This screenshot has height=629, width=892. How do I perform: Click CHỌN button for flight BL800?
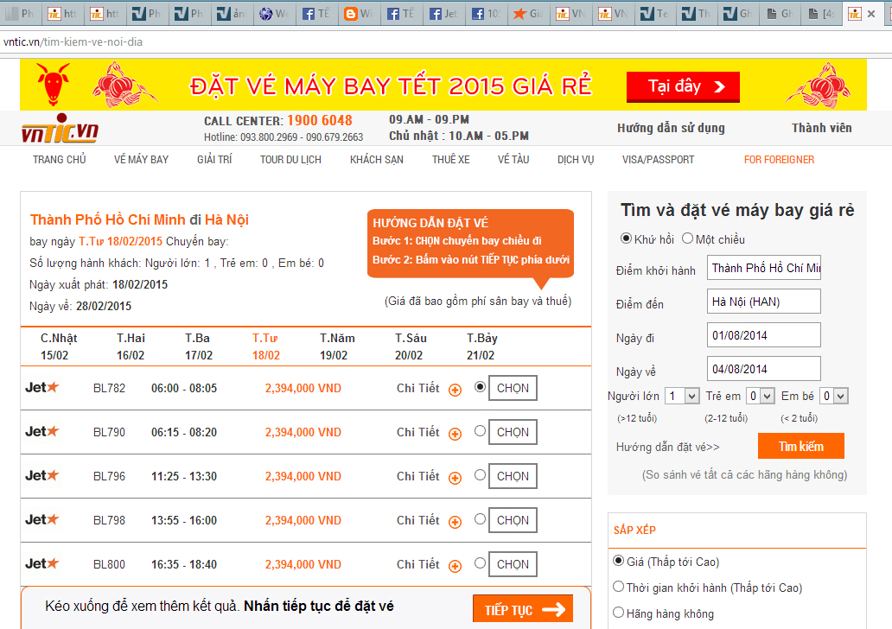tap(513, 565)
